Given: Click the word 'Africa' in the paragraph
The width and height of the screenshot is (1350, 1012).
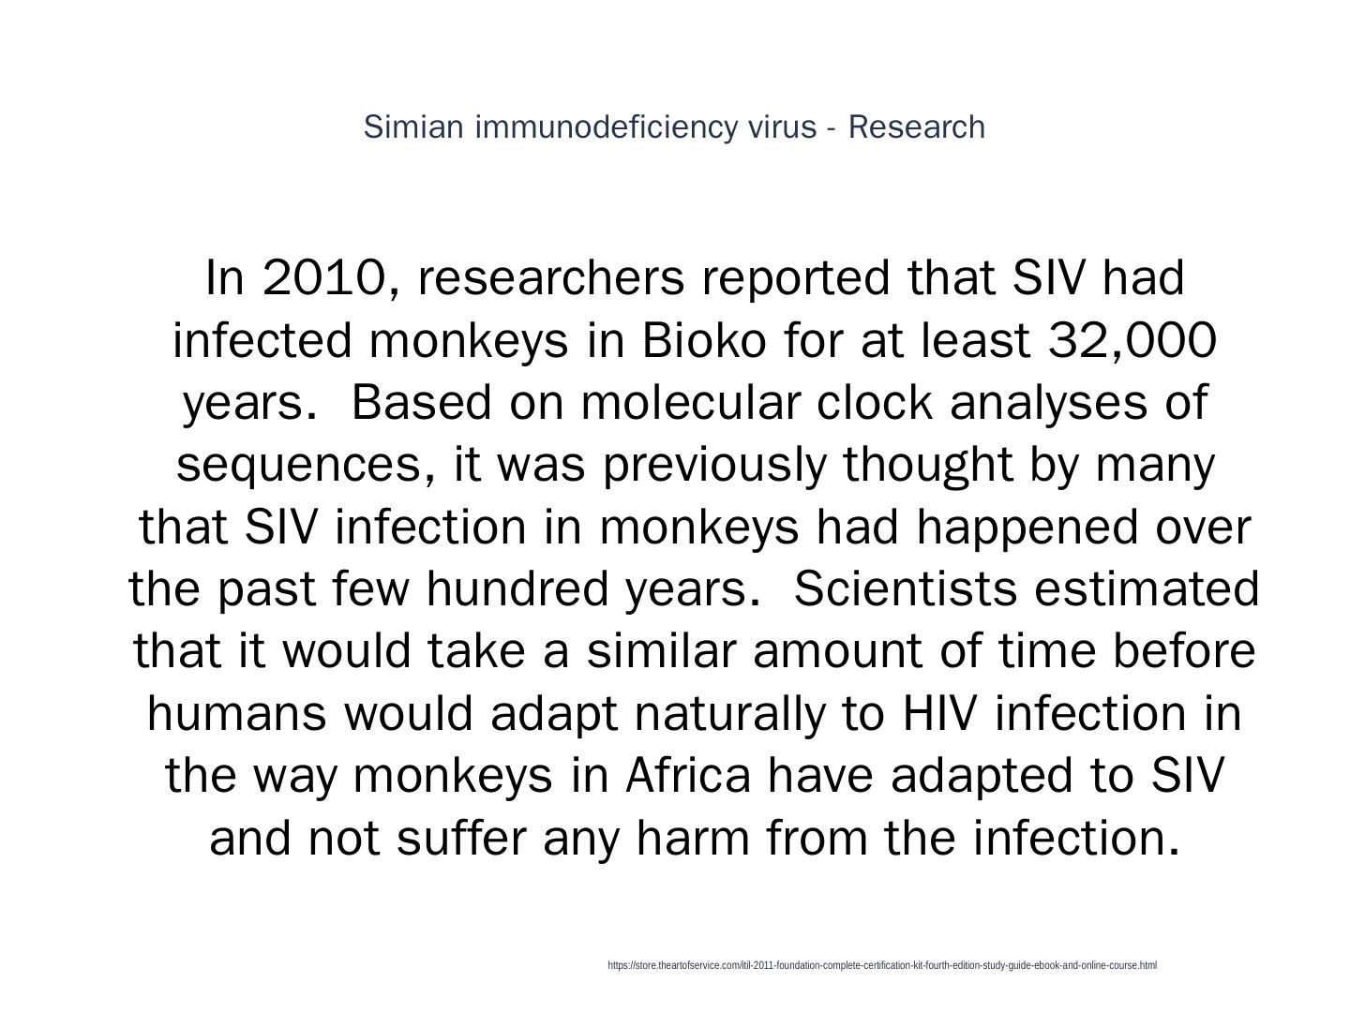Looking at the screenshot, I should coord(688,776).
